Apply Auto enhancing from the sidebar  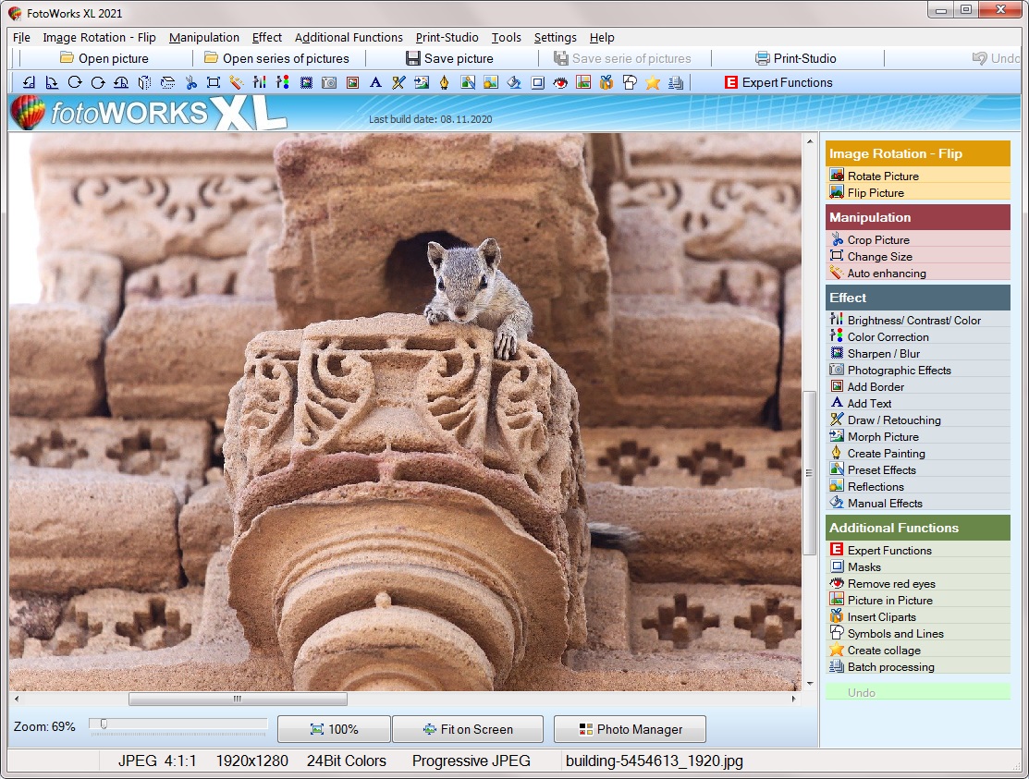click(880, 273)
